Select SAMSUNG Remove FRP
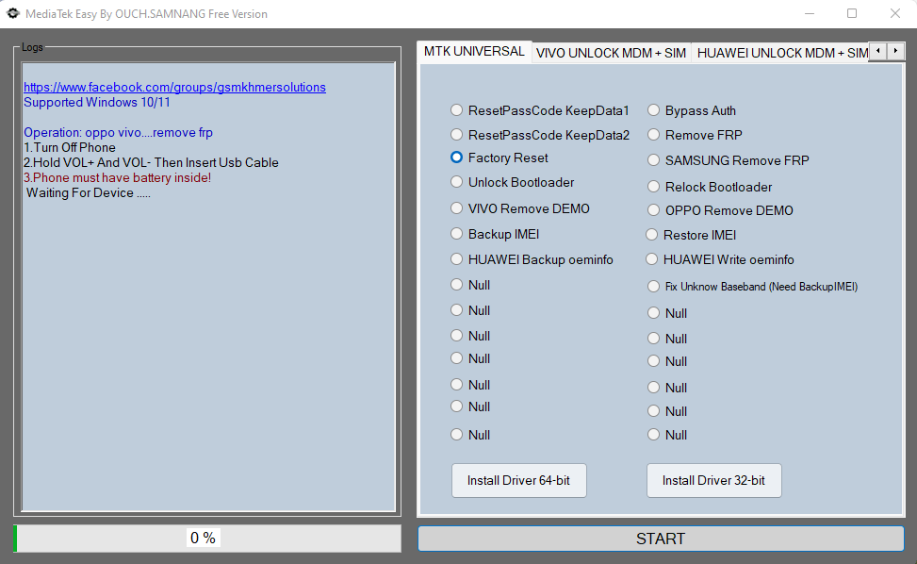 coord(653,160)
